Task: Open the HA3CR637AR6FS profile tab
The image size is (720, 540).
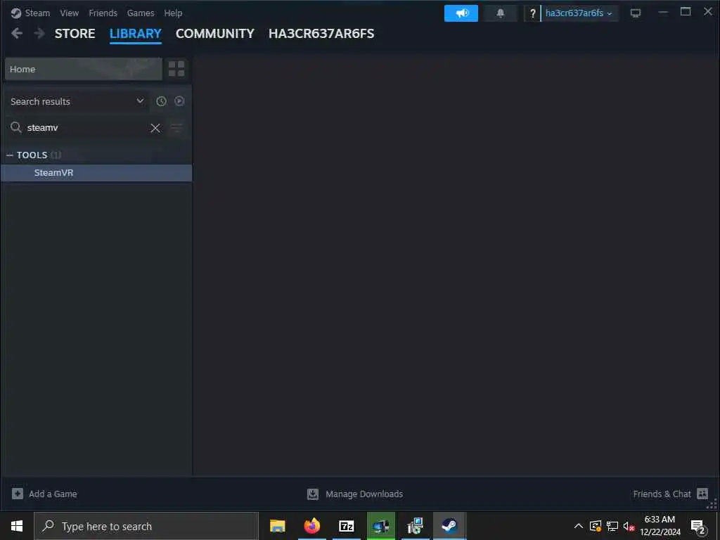Action: (x=321, y=34)
